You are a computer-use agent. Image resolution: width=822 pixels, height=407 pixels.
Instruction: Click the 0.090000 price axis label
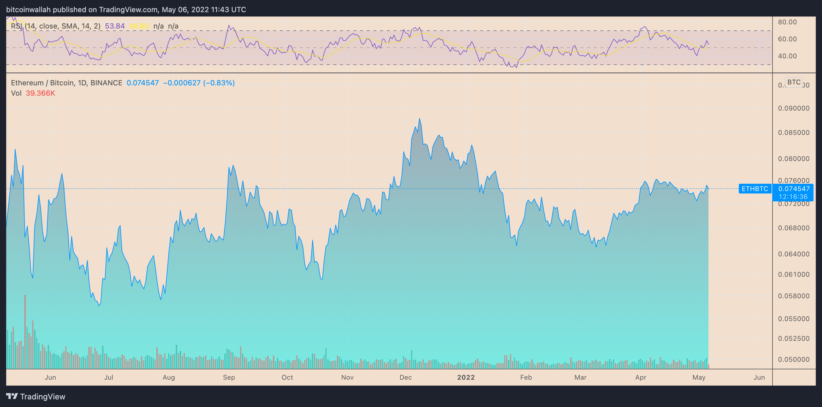(793, 108)
